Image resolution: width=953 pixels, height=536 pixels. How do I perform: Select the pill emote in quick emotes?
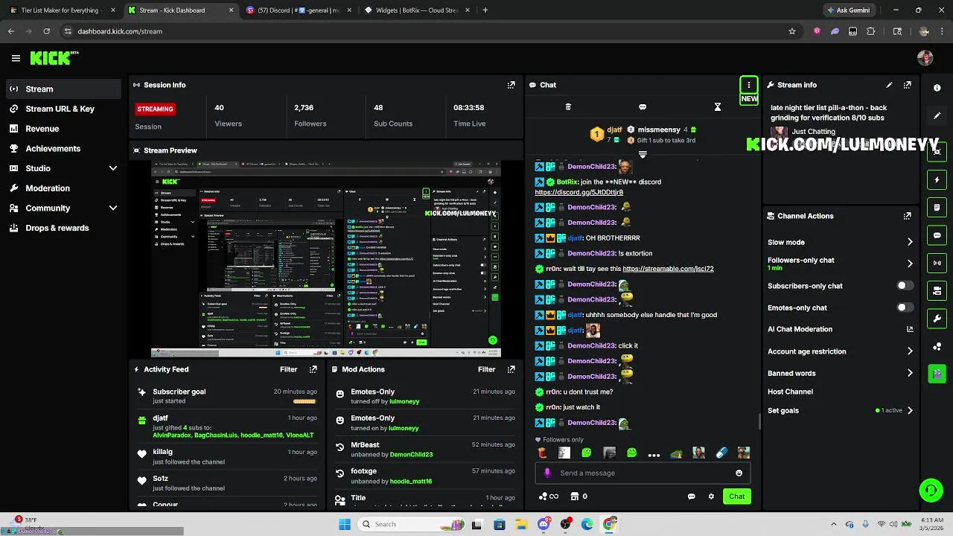(x=721, y=453)
